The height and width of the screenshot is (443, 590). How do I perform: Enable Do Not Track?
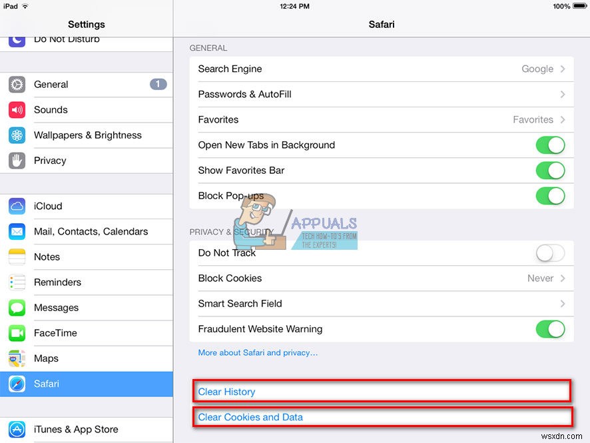[x=549, y=253]
